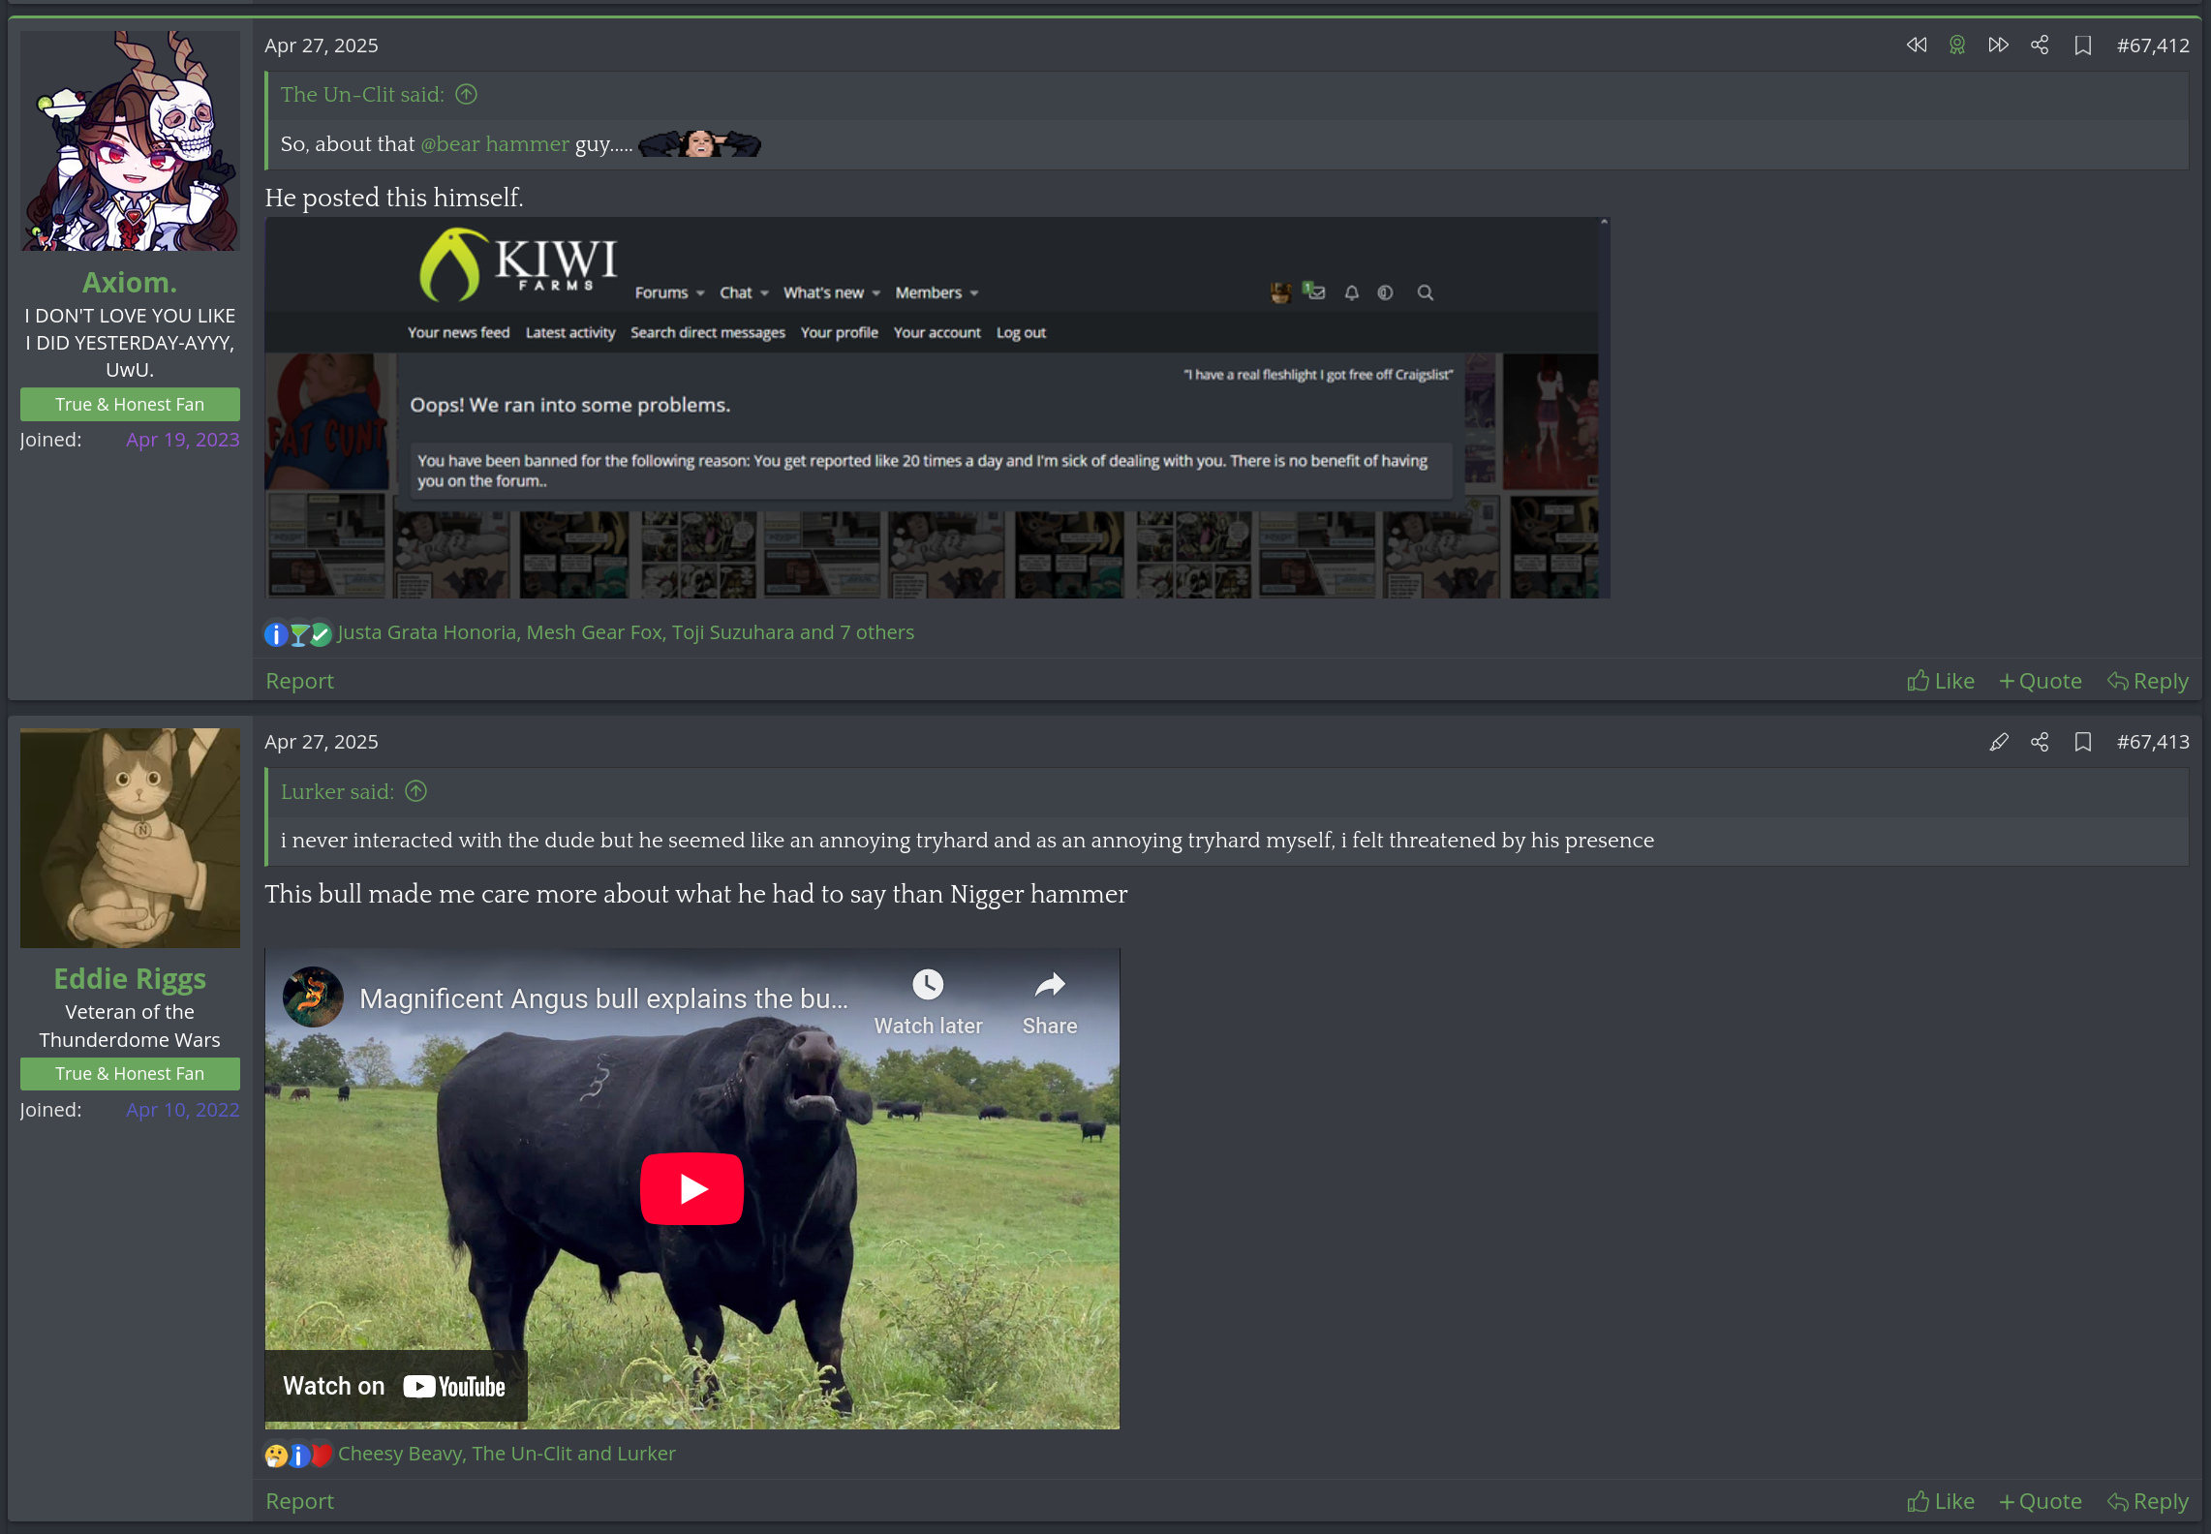The image size is (2211, 1534).
Task: Report Axiom's post
Action: click(299, 681)
